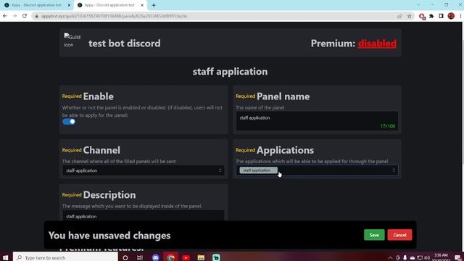Open the green app icon on taskbar
Image resolution: width=464 pixels, height=261 pixels.
[216, 257]
